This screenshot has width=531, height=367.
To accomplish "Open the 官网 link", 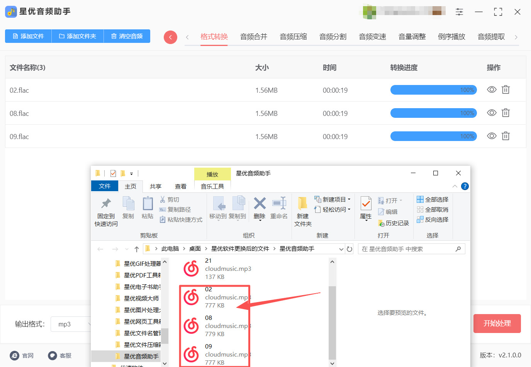I will (22, 355).
